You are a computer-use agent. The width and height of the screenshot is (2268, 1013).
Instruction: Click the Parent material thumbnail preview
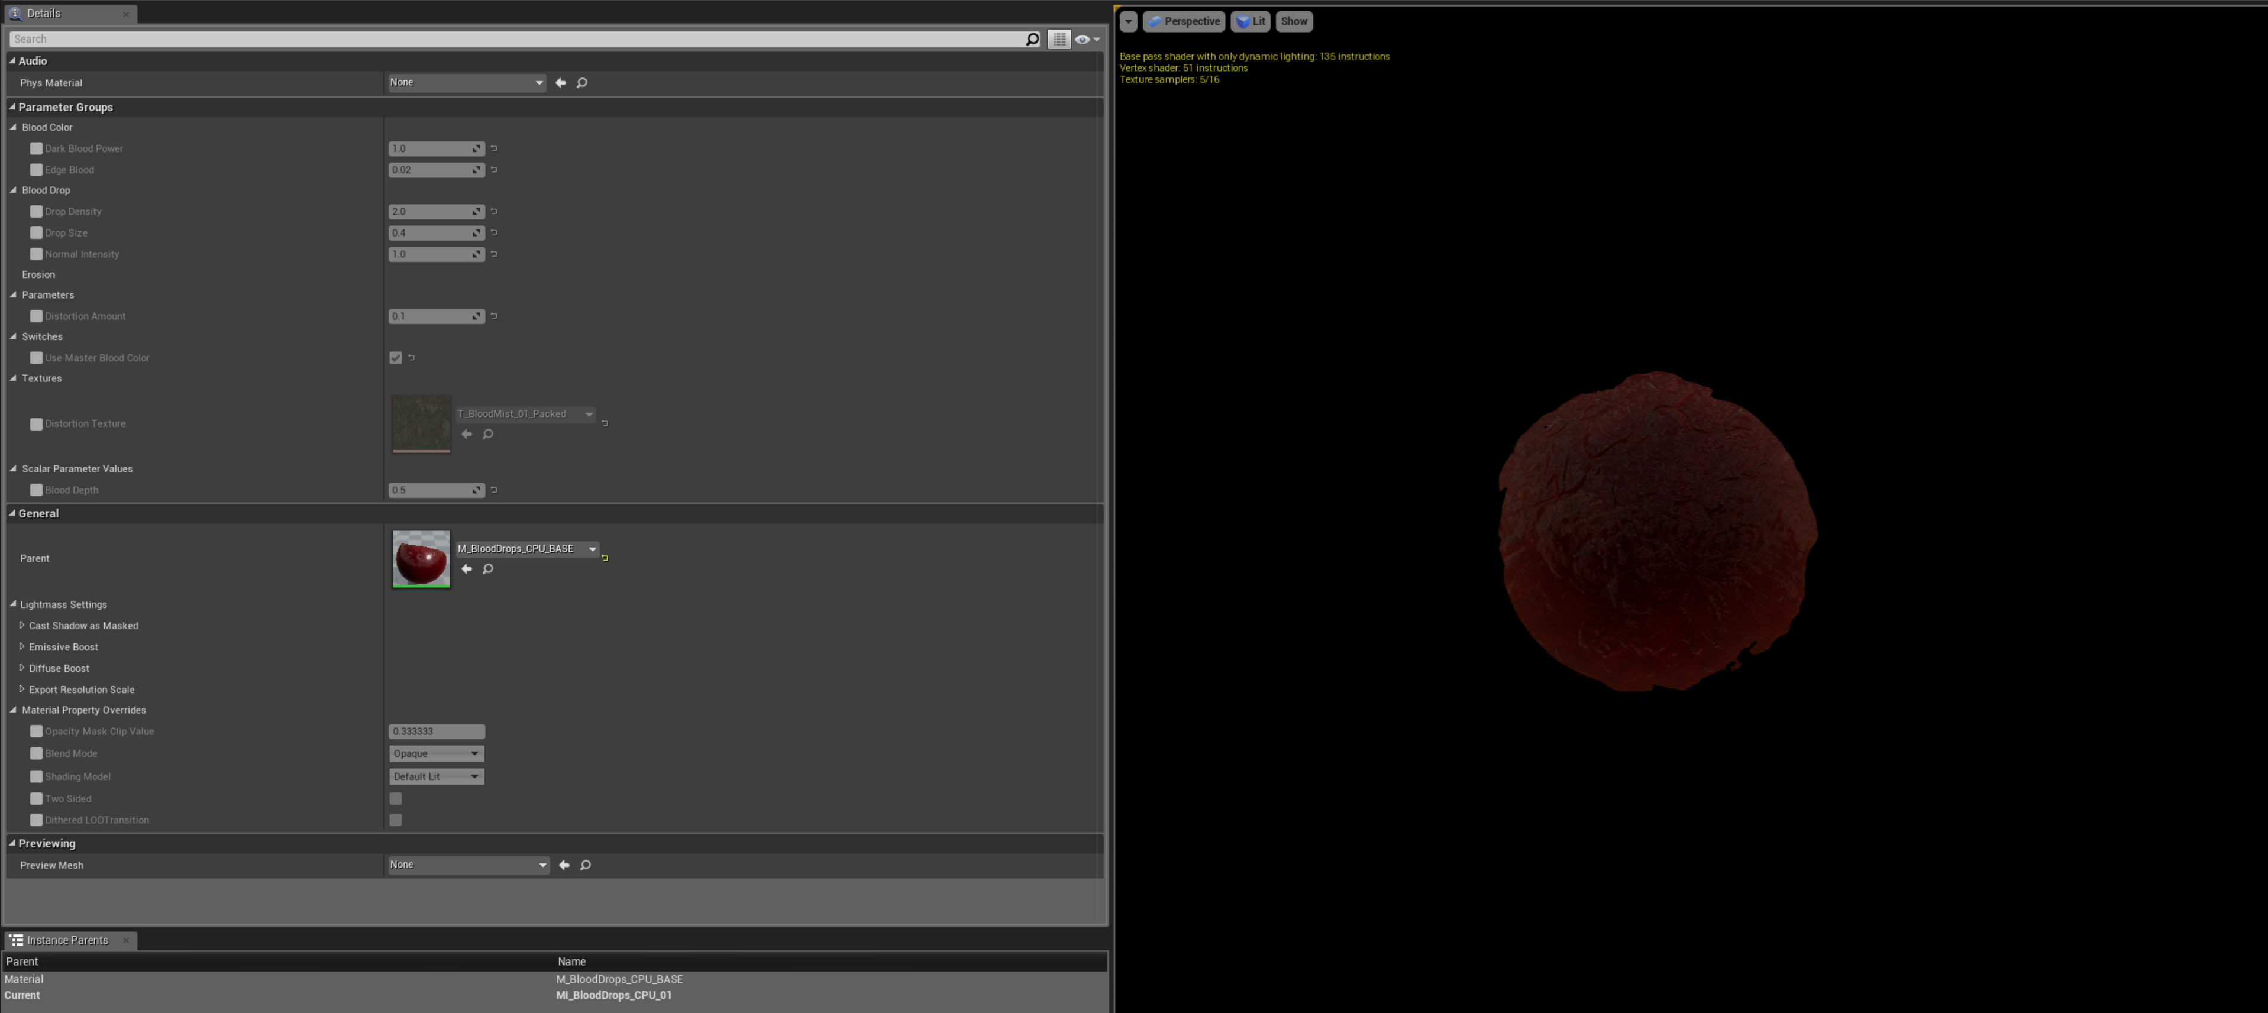coord(421,558)
